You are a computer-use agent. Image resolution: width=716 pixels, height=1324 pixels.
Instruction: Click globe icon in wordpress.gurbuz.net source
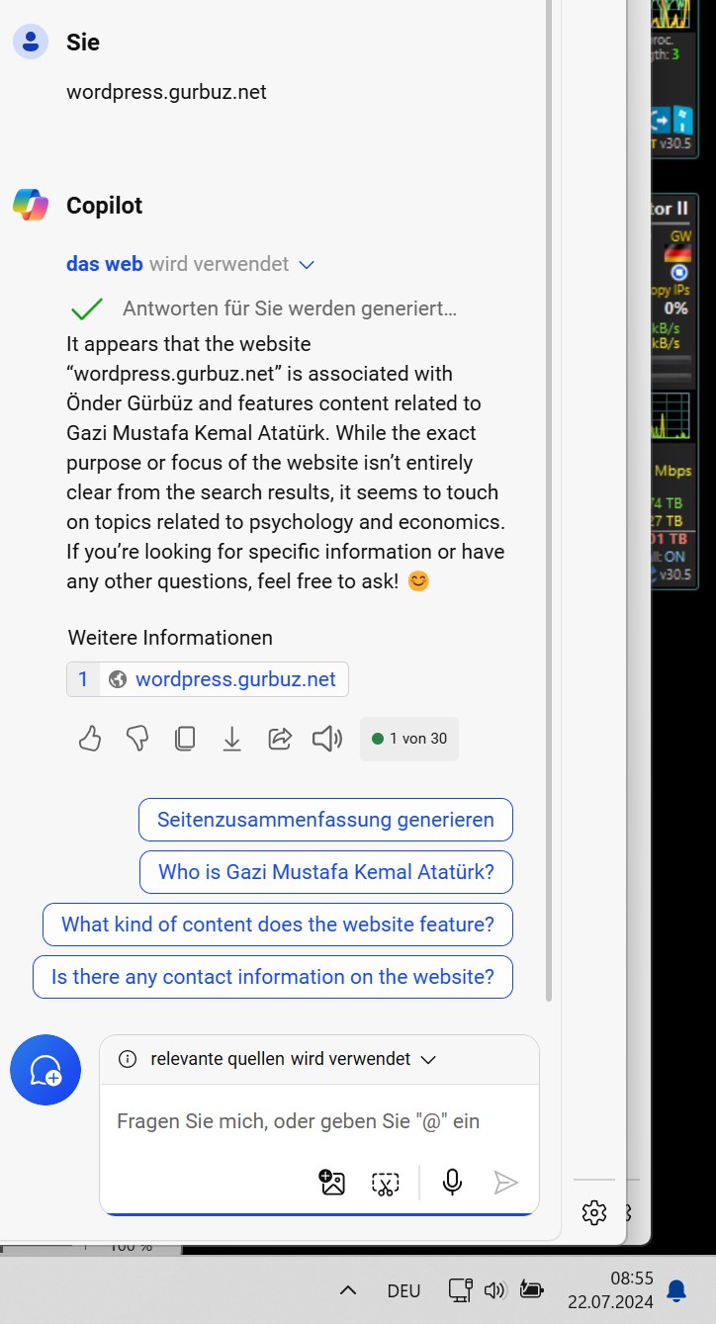click(118, 679)
